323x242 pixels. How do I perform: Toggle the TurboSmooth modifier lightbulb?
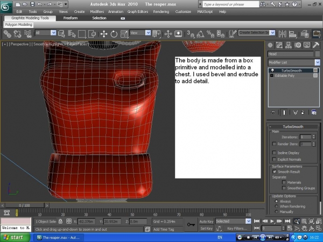click(x=272, y=70)
